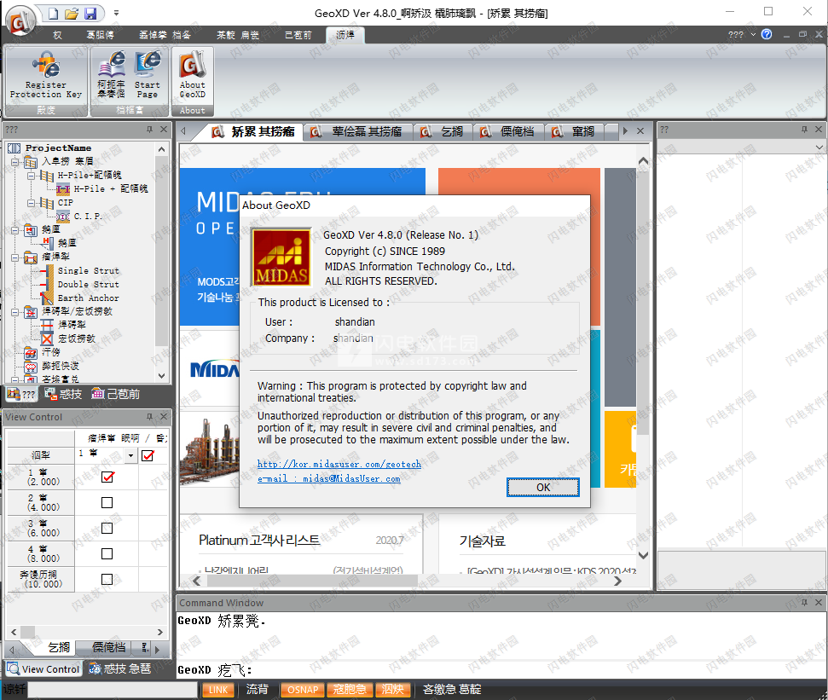Click the View Control horizontal scrollbar thumb
Viewport: 828px width, 700px height.
(27, 632)
